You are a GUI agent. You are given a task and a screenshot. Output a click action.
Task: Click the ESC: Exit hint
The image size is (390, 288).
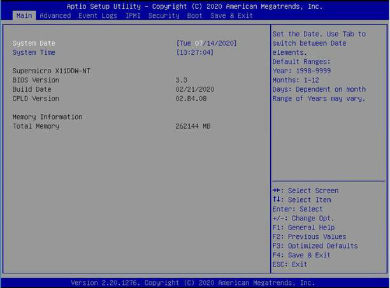pos(289,264)
